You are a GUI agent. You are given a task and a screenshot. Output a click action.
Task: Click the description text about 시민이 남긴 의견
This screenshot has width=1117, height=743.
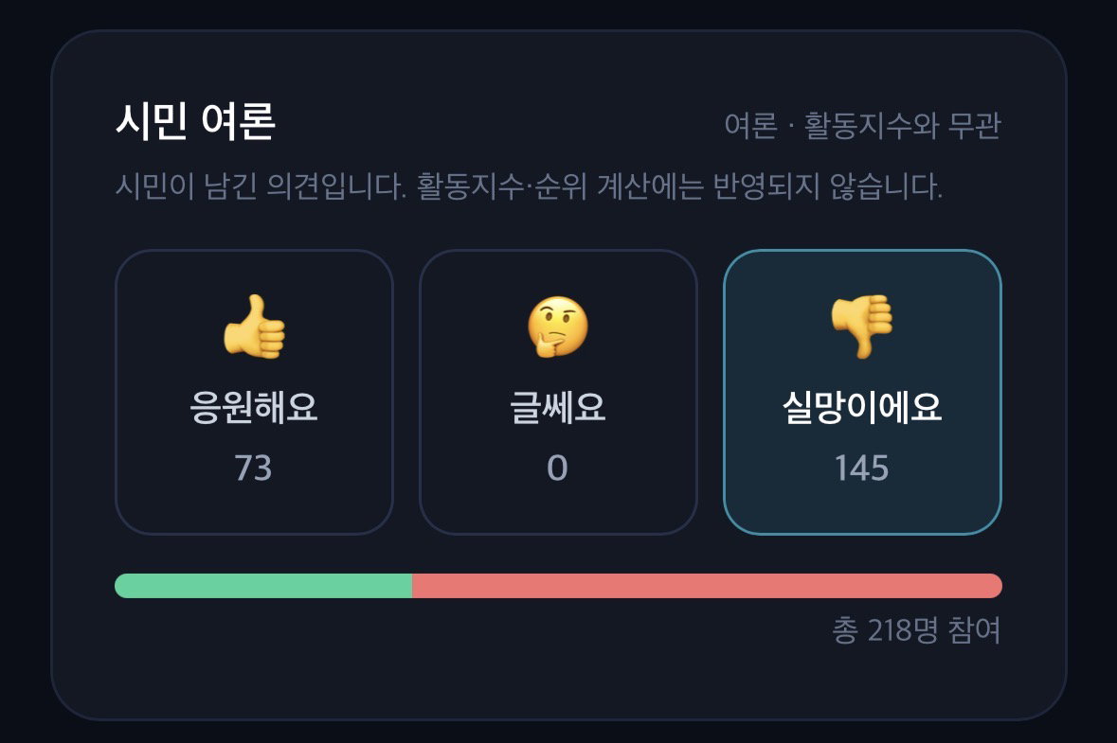[529, 186]
